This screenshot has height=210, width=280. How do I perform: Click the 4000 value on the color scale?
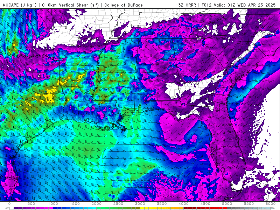pos(183,204)
